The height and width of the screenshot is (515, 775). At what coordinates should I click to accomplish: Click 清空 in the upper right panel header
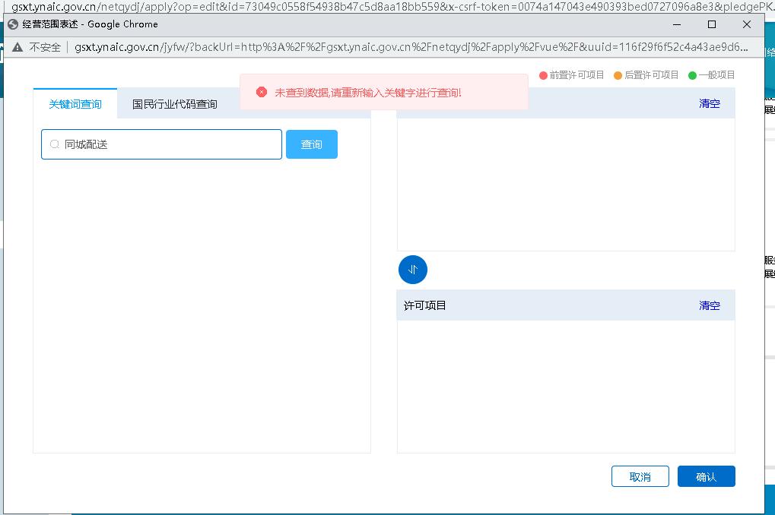(x=709, y=103)
